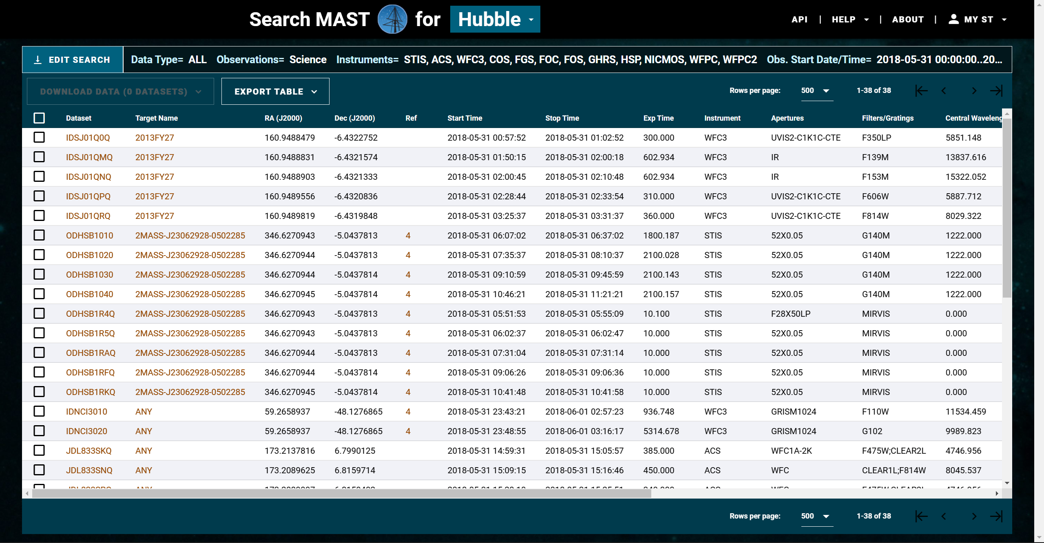Open dataset link ODHSB1020
1044x543 pixels.
[90, 255]
